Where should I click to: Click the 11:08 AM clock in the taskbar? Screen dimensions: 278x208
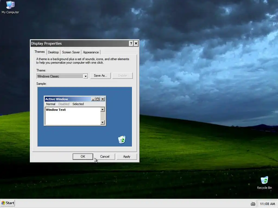267,204
